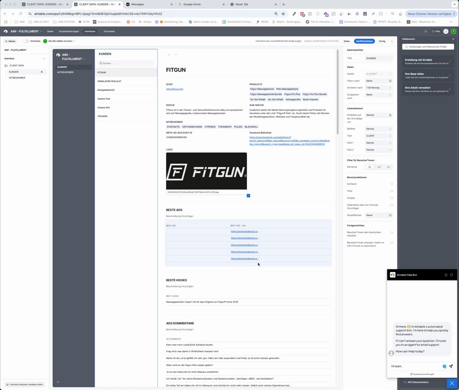Open the Chrome apps grid in the bookmarks bar
The height and width of the screenshot is (390, 459).
pos(6,22)
